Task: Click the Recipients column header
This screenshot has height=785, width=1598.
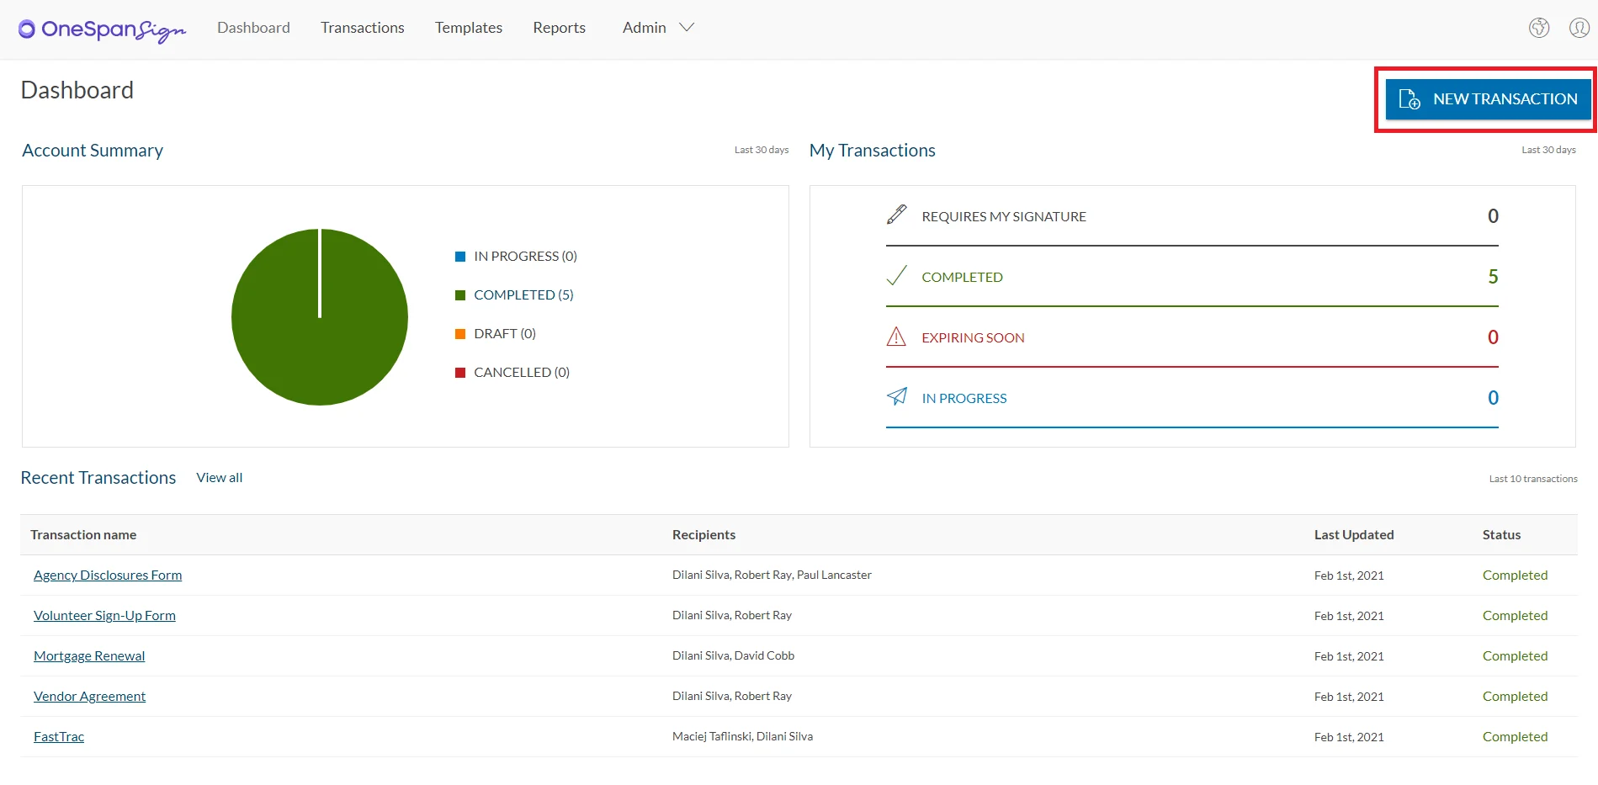Action: pyautogui.click(x=703, y=535)
